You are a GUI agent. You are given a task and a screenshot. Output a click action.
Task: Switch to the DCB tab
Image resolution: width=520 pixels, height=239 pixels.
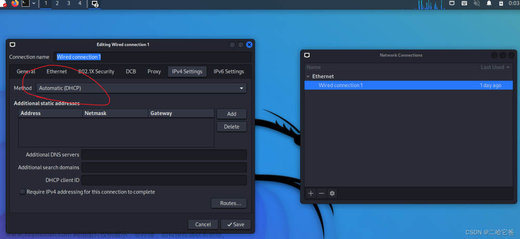131,72
